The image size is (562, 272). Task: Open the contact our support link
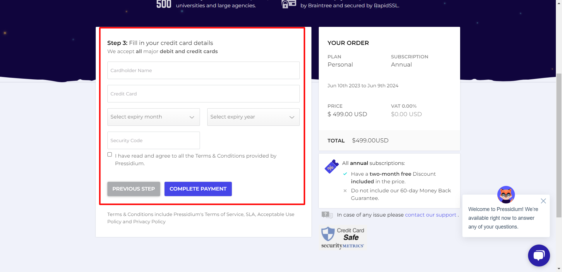click(430, 215)
